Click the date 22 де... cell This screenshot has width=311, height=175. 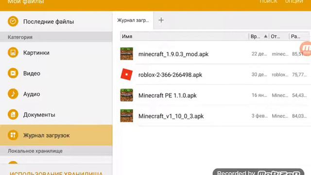pos(259,54)
